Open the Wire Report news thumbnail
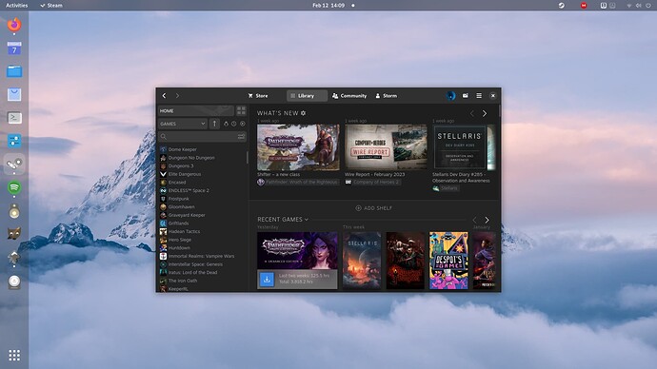This screenshot has width=657, height=369. click(386, 146)
